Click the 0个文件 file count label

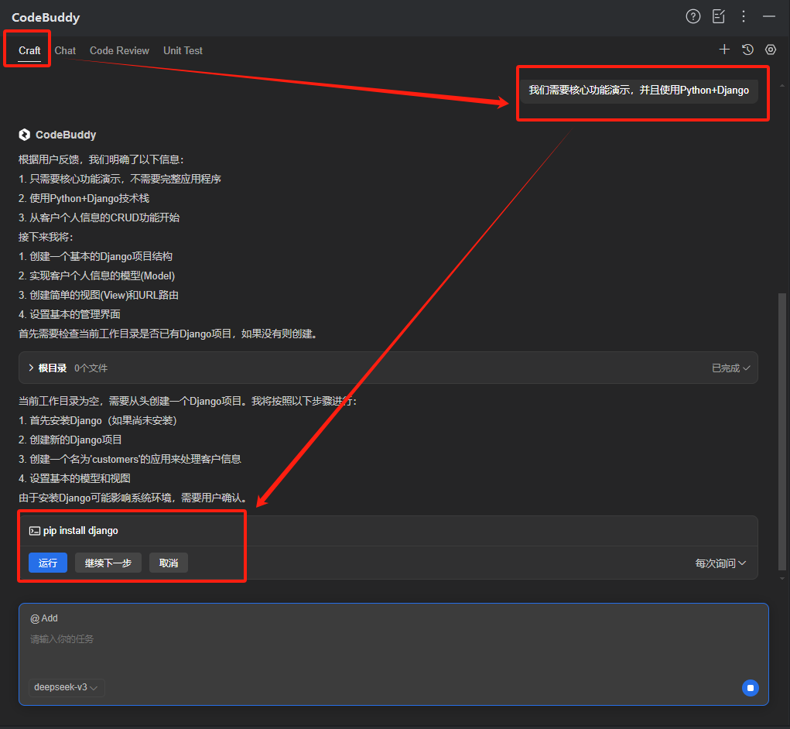pos(91,368)
